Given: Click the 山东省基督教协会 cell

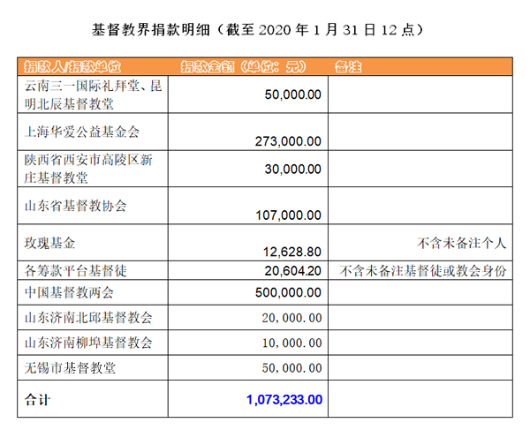Looking at the screenshot, I should pyautogui.click(x=75, y=206).
